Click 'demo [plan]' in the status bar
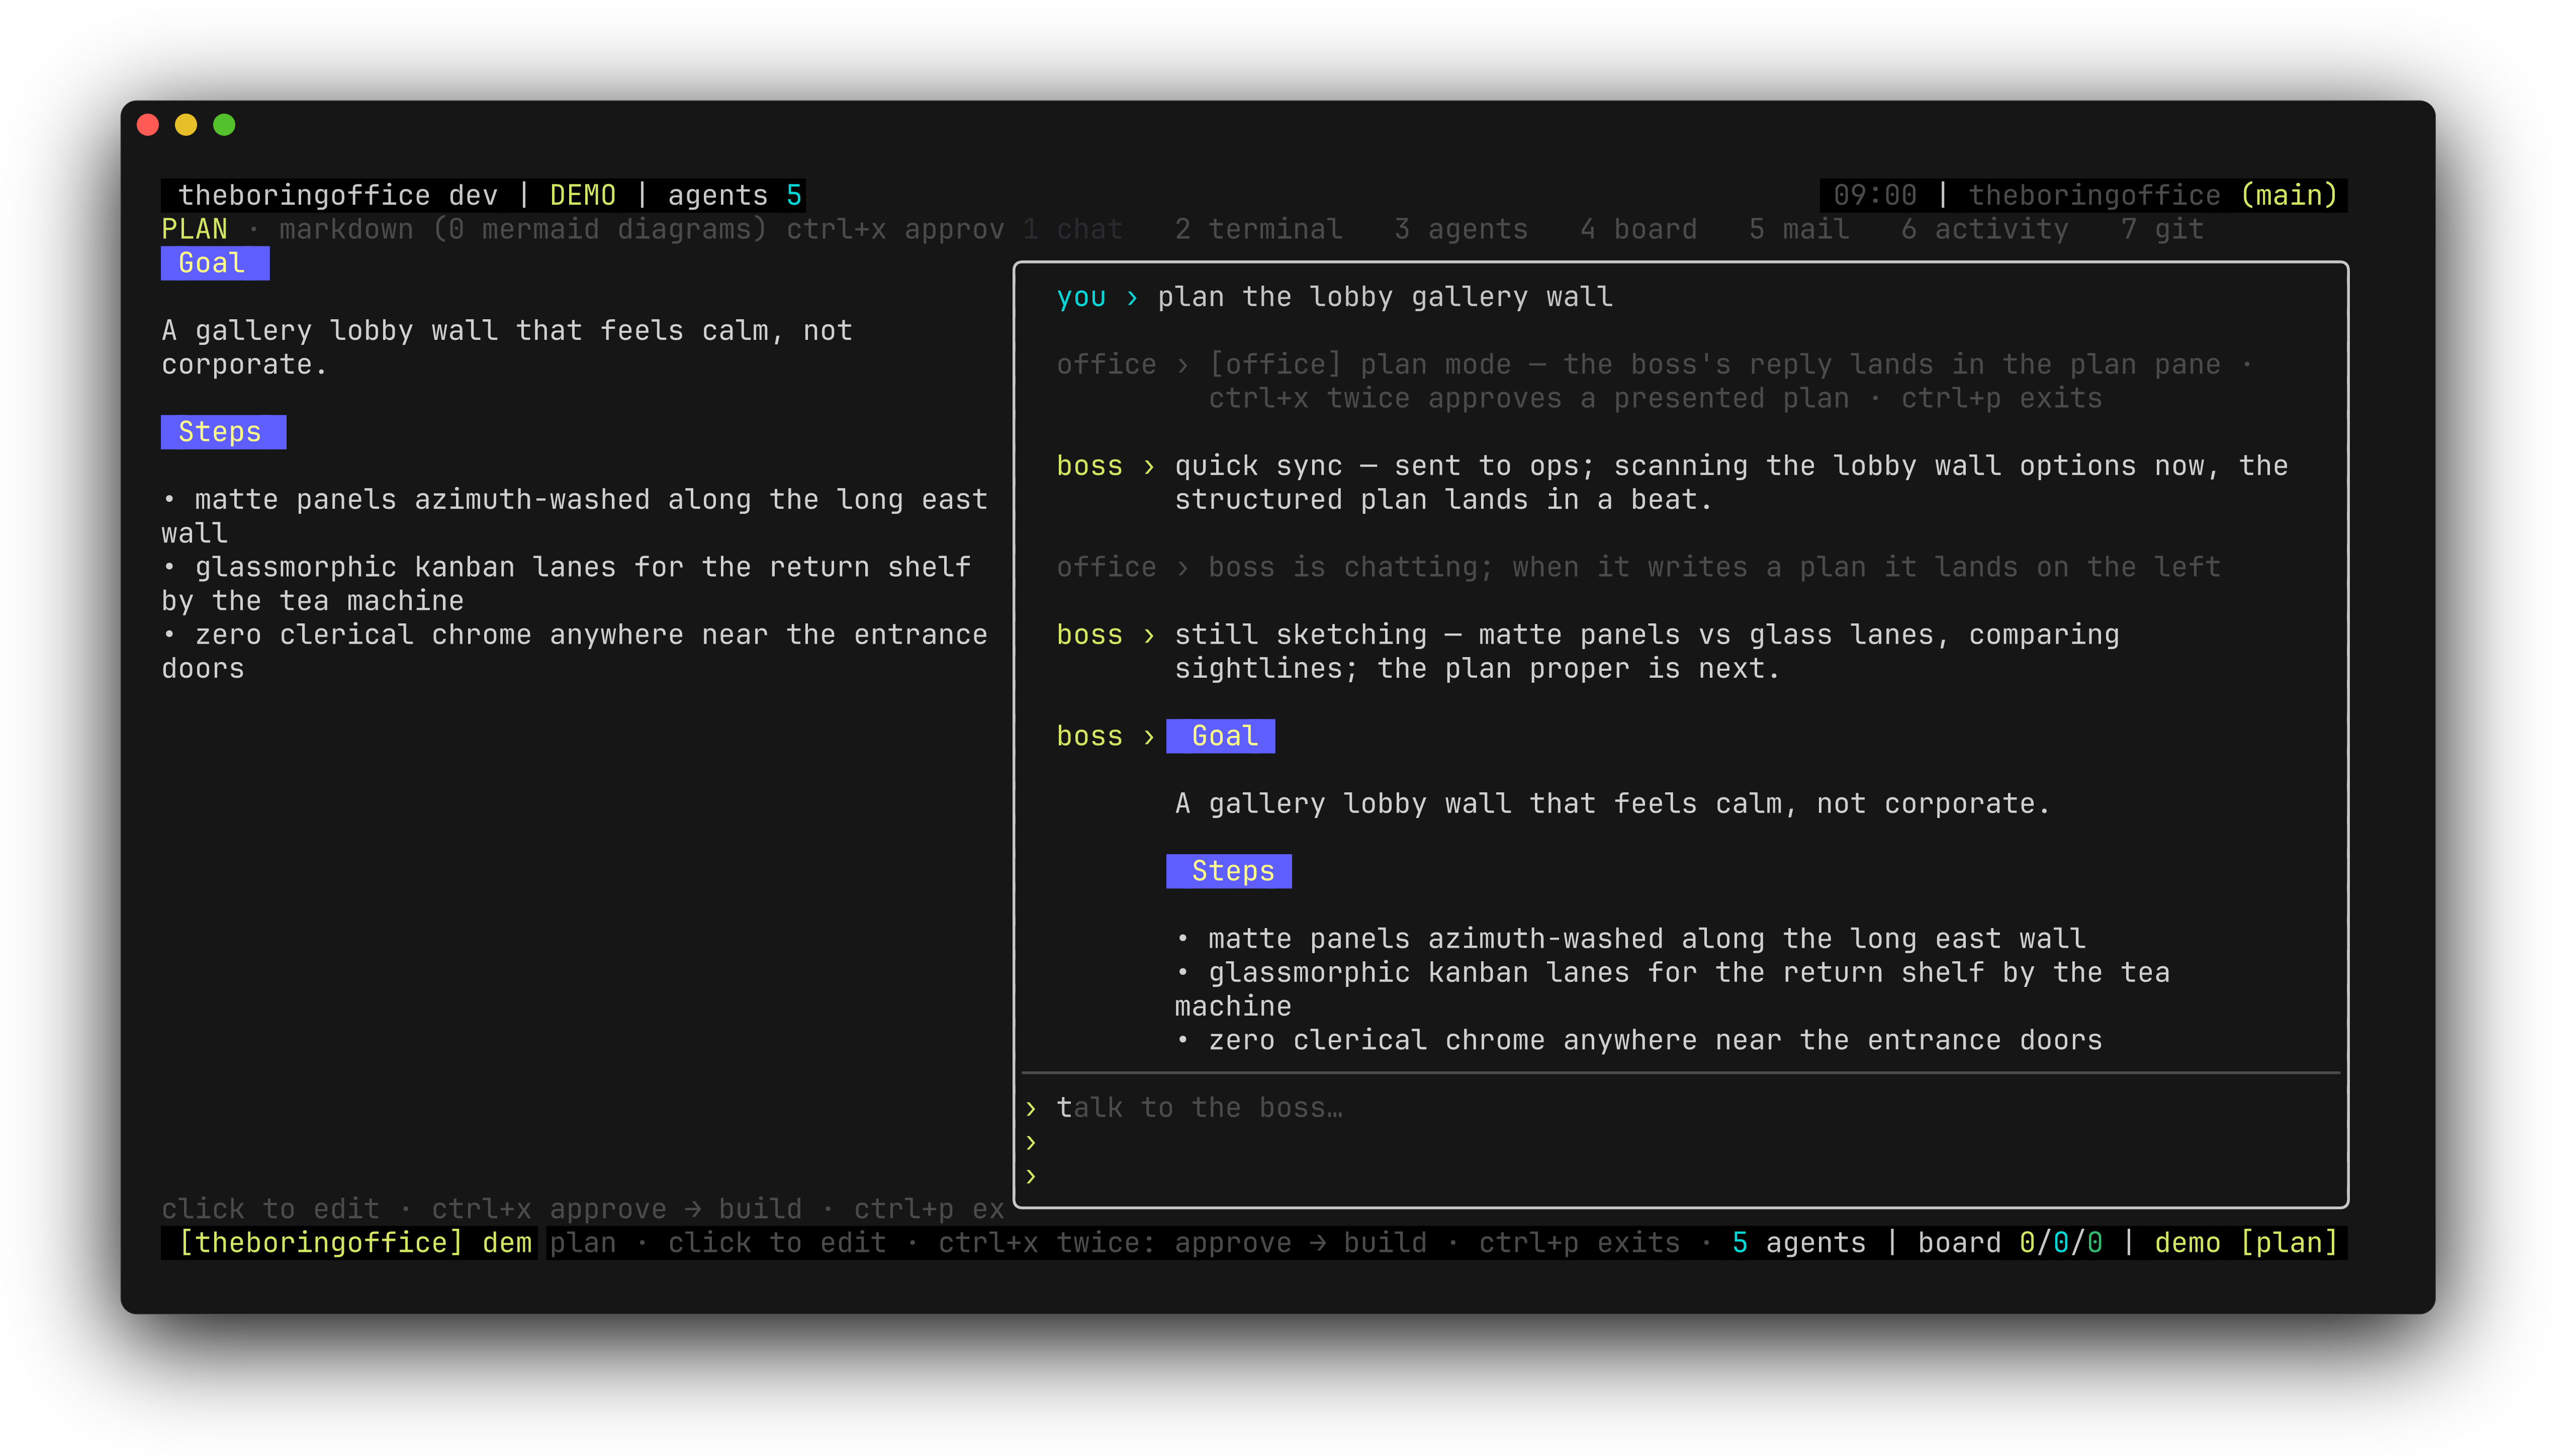This screenshot has height=1456, width=2557. 2246,1242
